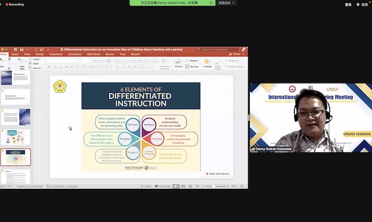Insert a Picture from the ribbon
Image resolution: width=372 pixels, height=222 pixels.
point(178,64)
